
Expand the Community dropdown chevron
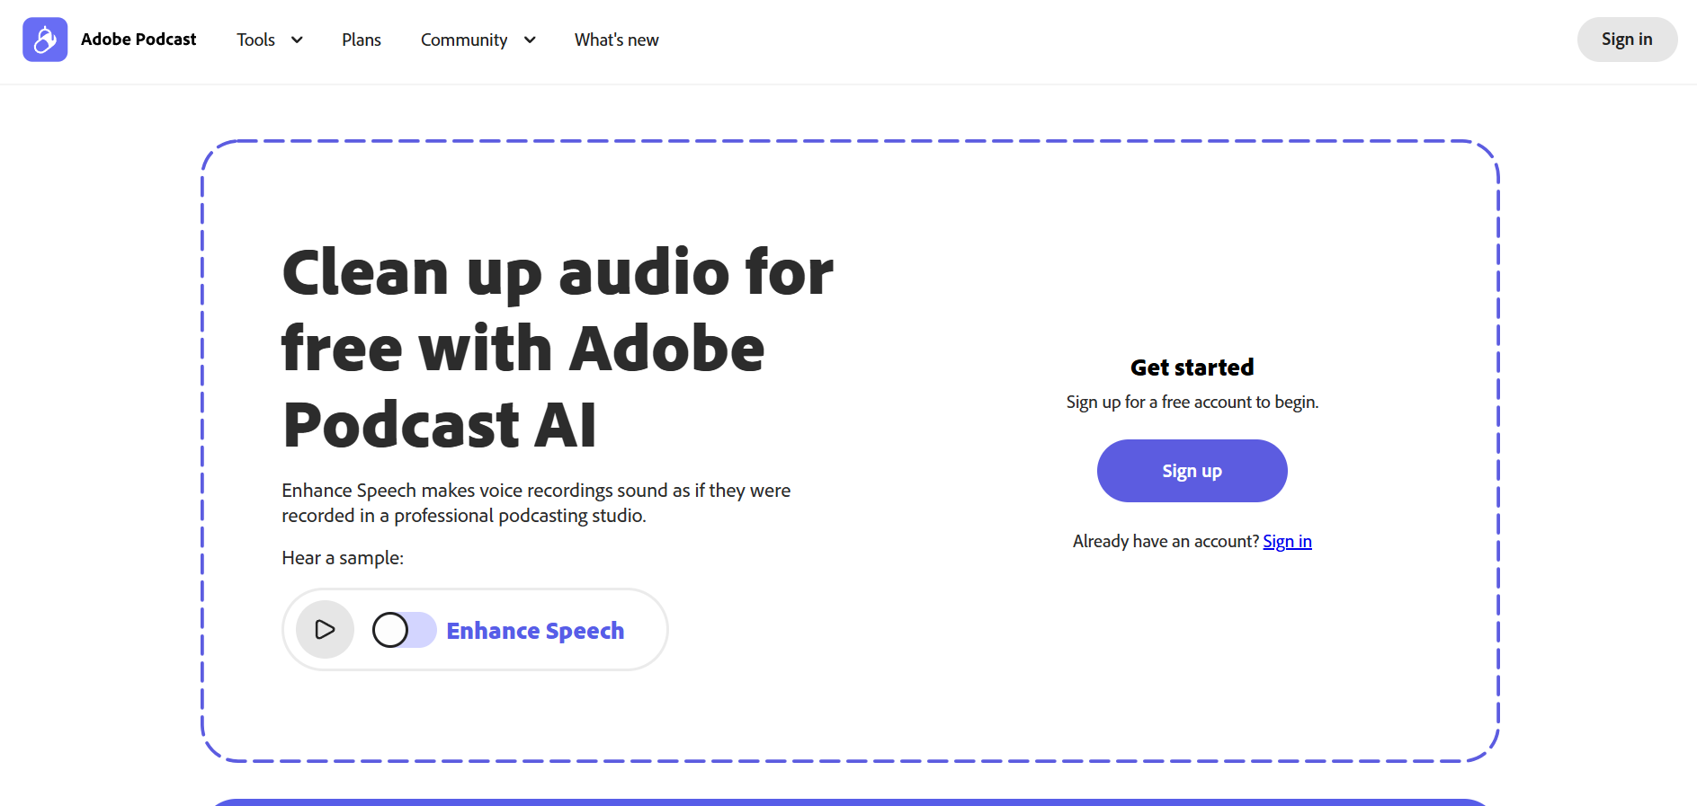530,40
